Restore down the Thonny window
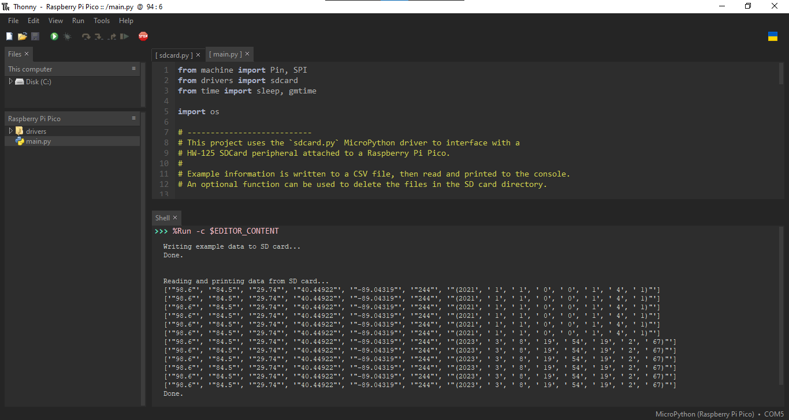 (x=749, y=6)
